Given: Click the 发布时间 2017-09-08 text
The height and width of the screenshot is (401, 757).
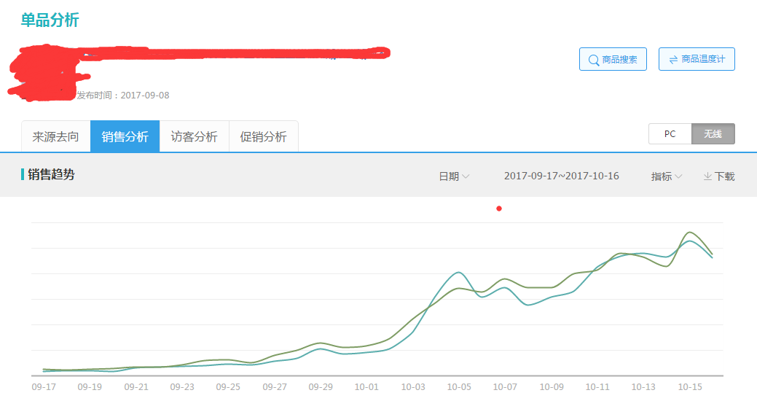Looking at the screenshot, I should (122, 96).
